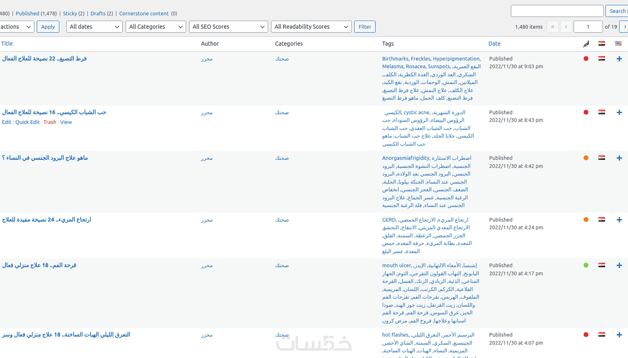The image size is (628, 358).
Task: Click the cystic acne tag
Action: click(416, 113)
